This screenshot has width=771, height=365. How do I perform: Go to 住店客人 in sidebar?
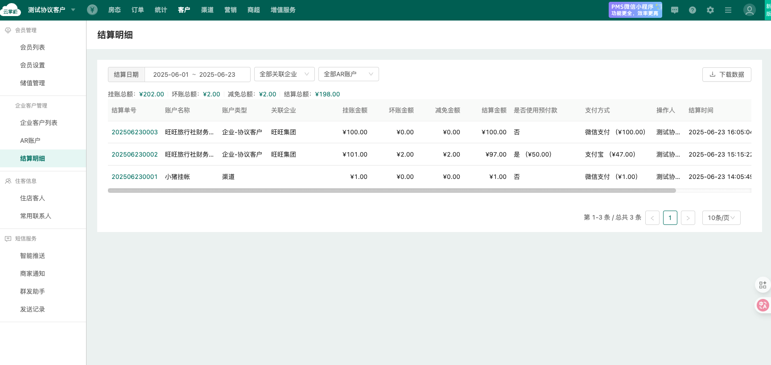33,198
